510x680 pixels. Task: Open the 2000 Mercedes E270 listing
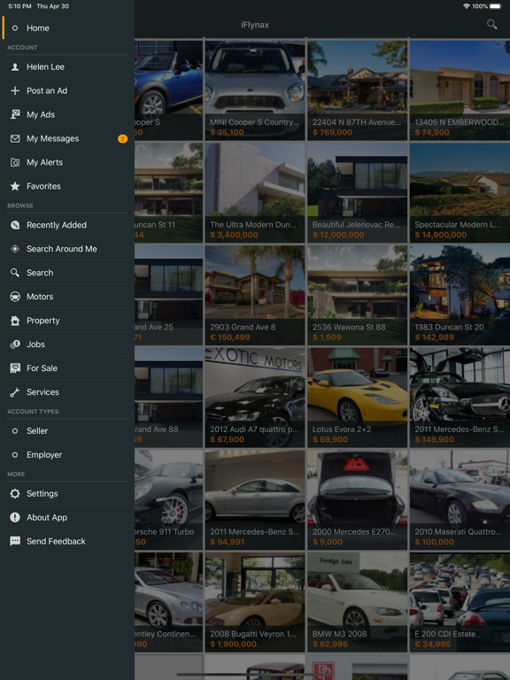[358, 499]
